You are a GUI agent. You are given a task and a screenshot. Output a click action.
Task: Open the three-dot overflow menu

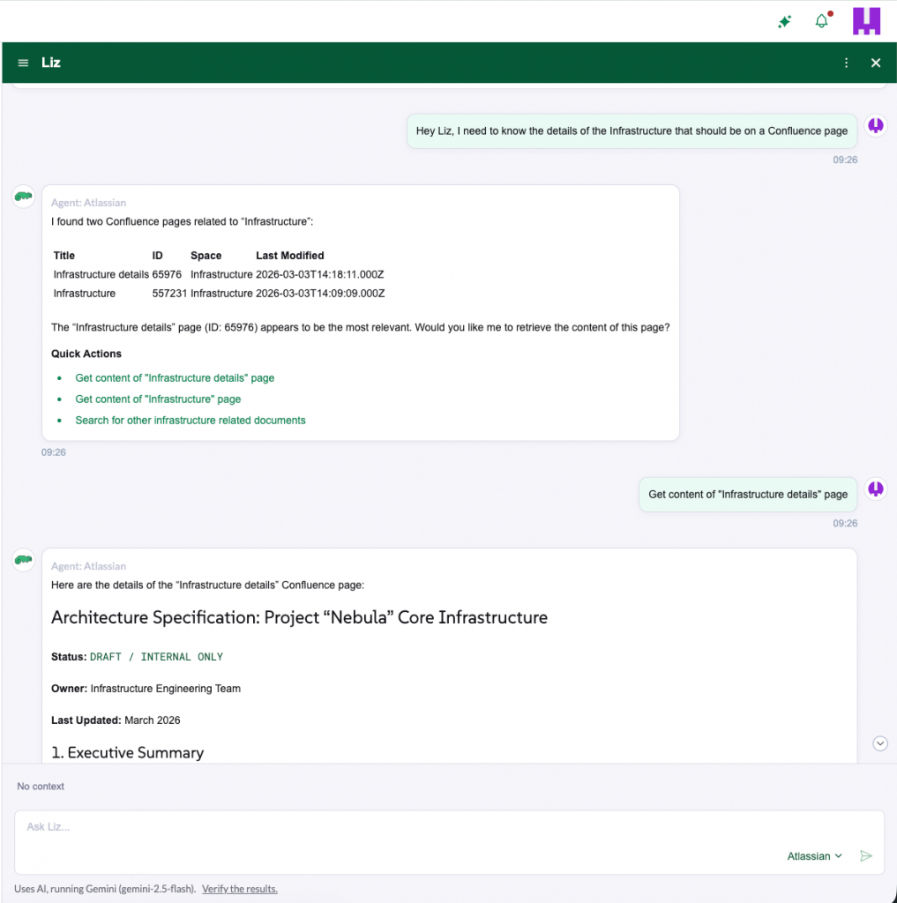pos(846,63)
